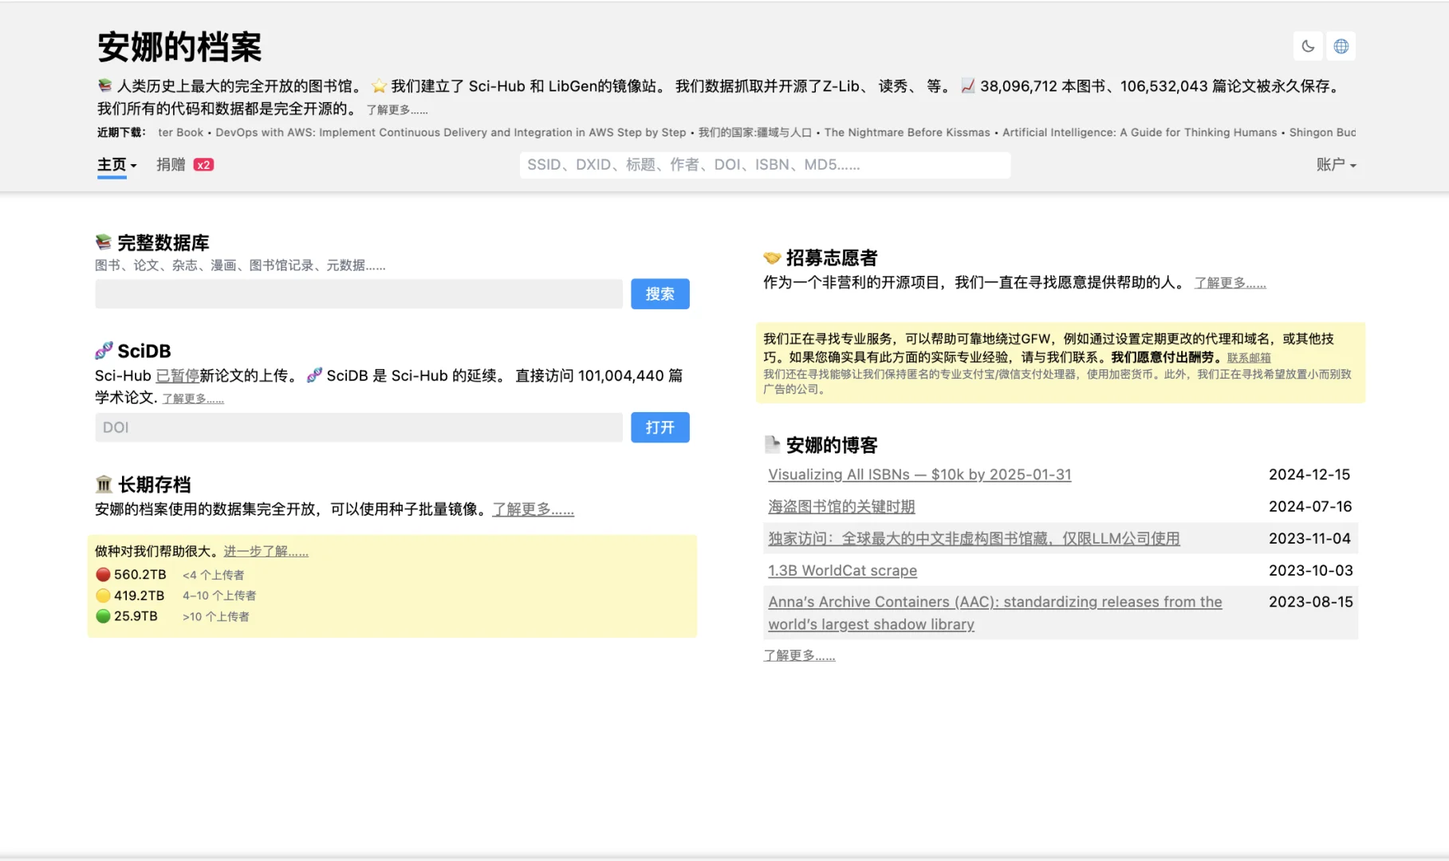1449x861 pixels.
Task: Open 了解更多 link below blog list
Action: click(x=799, y=655)
